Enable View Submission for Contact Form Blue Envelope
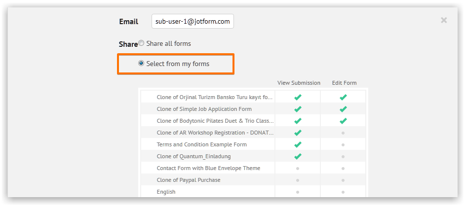465x207 pixels. pos(297,168)
